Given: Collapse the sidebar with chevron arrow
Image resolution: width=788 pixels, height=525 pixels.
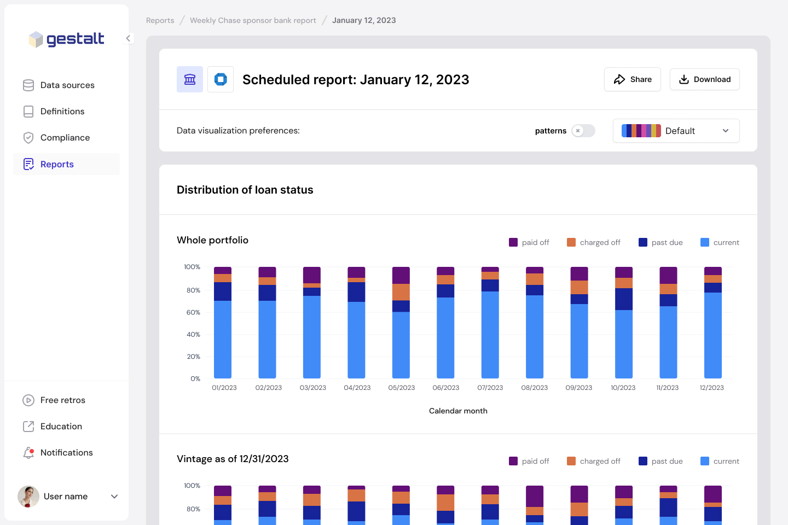Looking at the screenshot, I should click(128, 38).
